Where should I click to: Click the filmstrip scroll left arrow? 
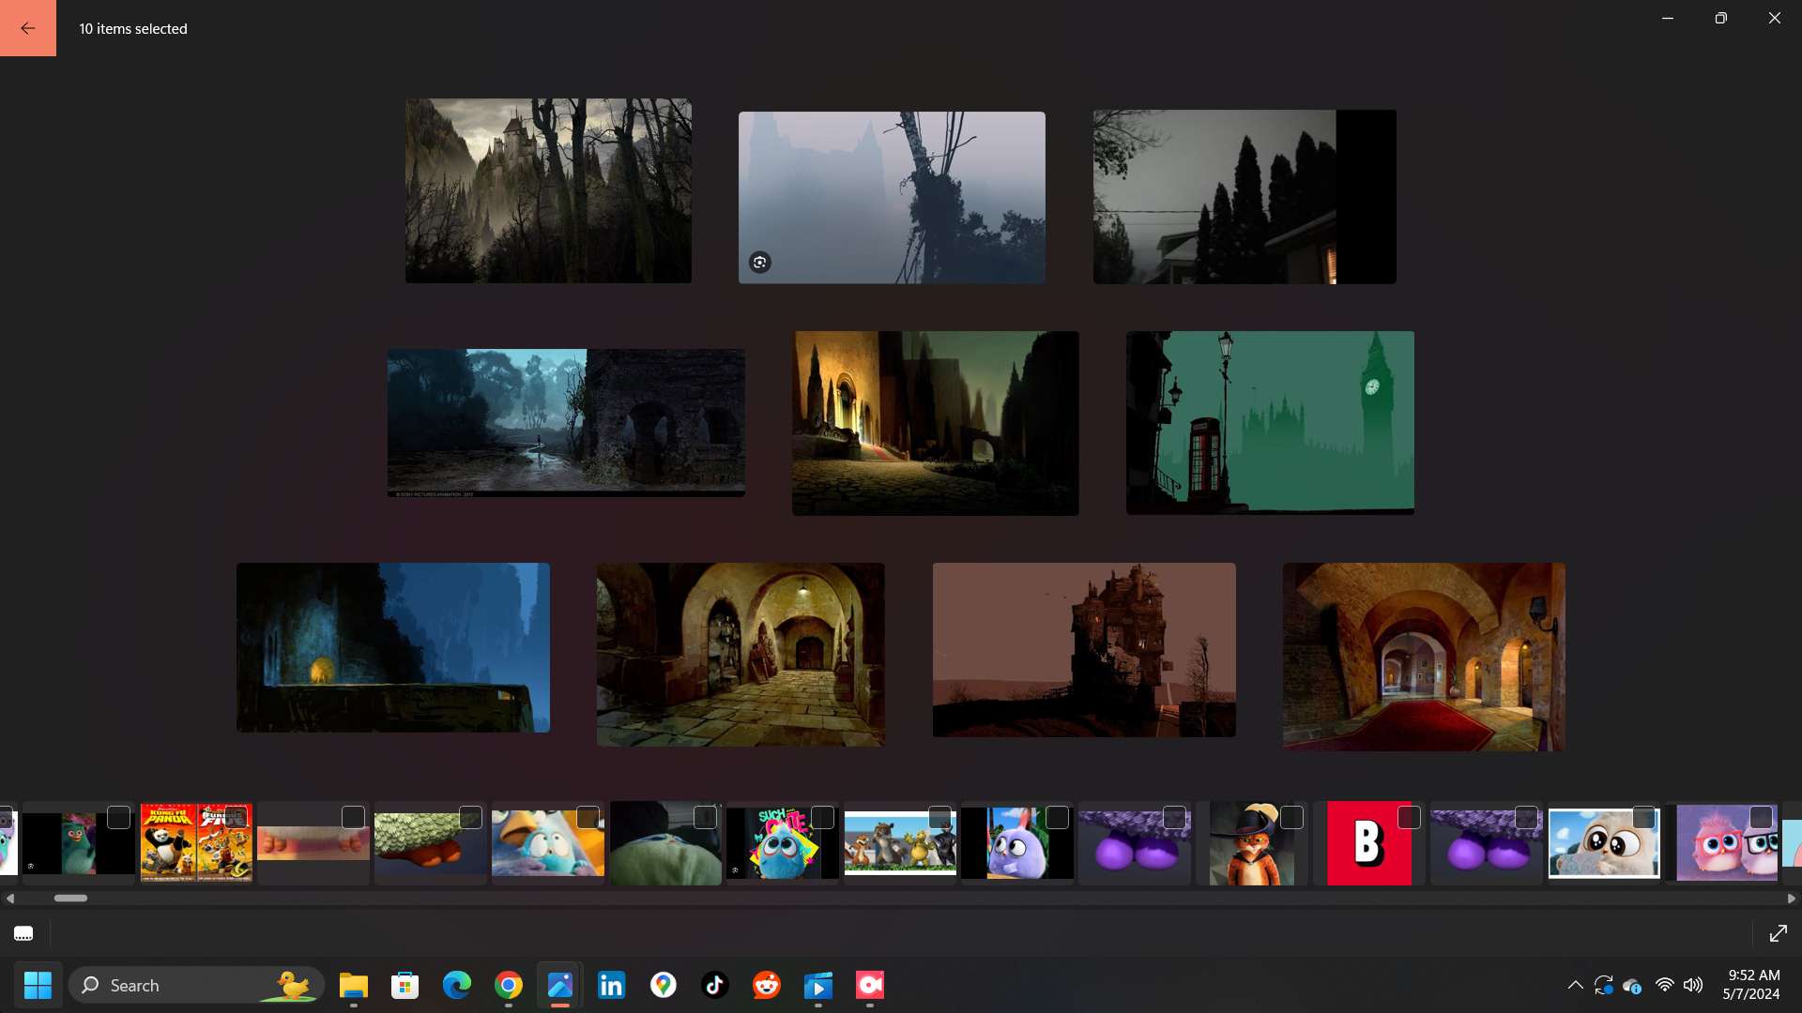(x=9, y=899)
